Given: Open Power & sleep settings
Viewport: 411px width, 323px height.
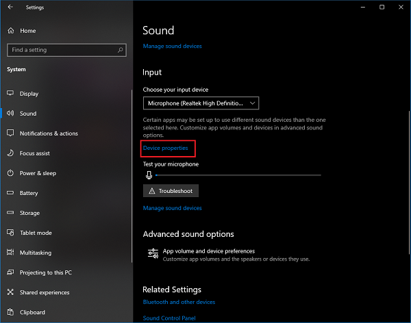Looking at the screenshot, I should [38, 173].
